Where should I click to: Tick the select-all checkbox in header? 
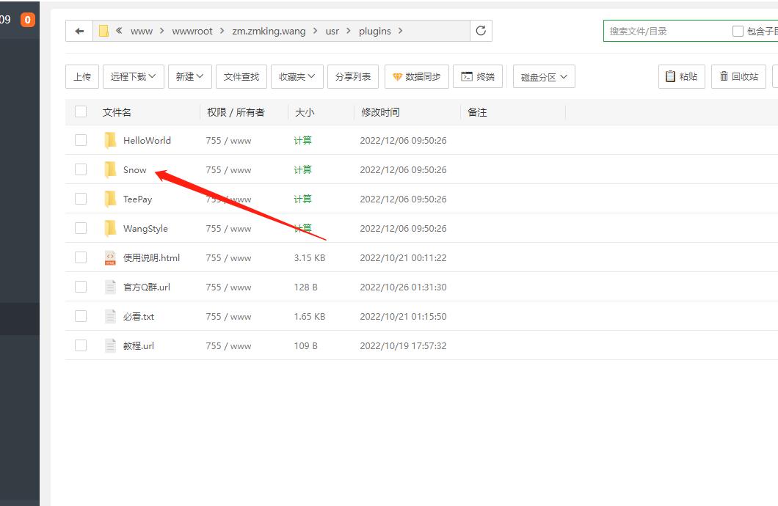tap(81, 111)
